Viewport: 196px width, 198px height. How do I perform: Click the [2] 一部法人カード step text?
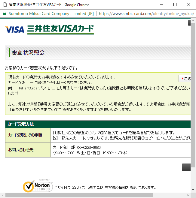pyautogui.click(x=122, y=138)
